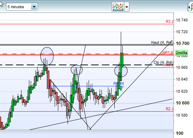Click the 100 label on lower indicator axis
The image size is (193, 138).
(x=179, y=133)
